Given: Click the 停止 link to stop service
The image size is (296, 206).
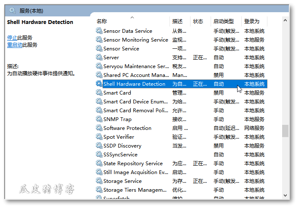Looking at the screenshot, I should [x=12, y=38].
